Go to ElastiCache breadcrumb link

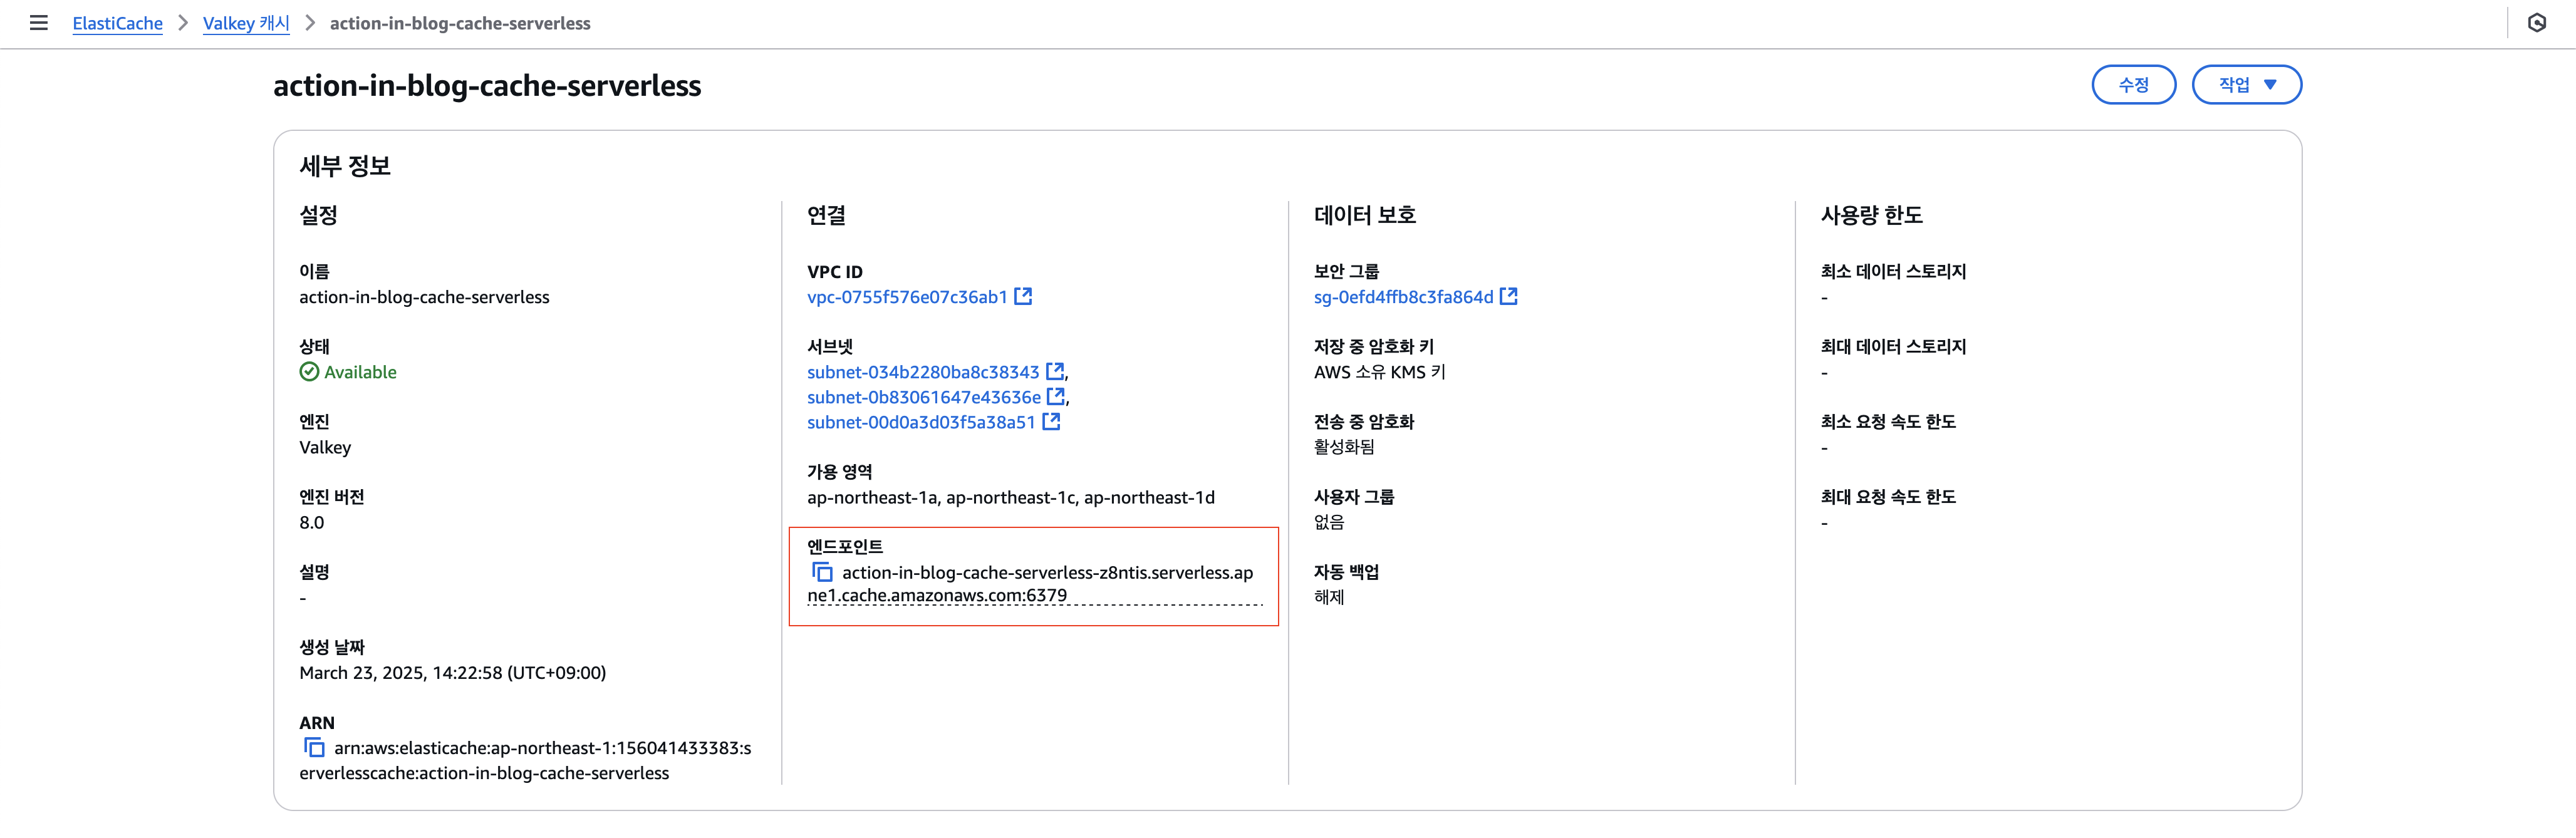[x=117, y=23]
